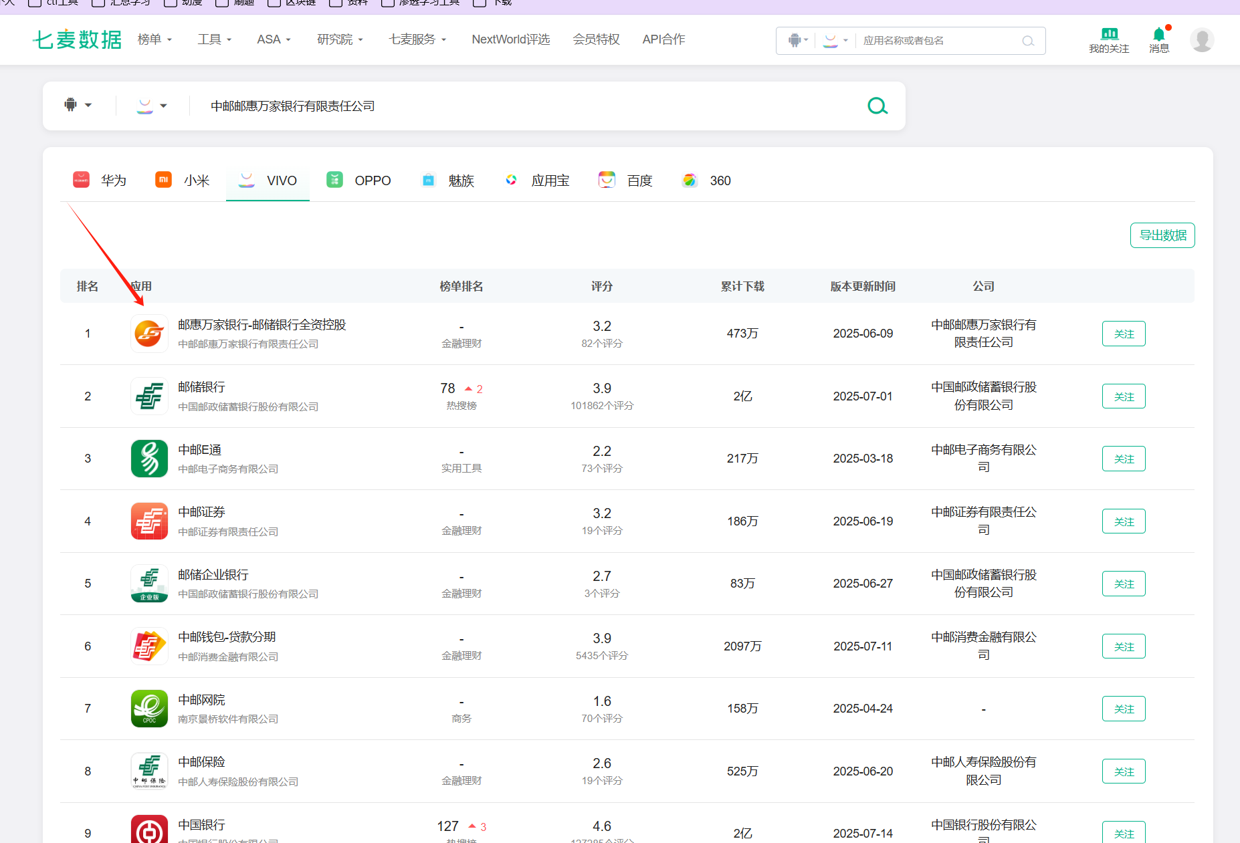Follow 邮储企业银行 with 关注 button
Screen dimensions: 1240x843
tap(1124, 584)
